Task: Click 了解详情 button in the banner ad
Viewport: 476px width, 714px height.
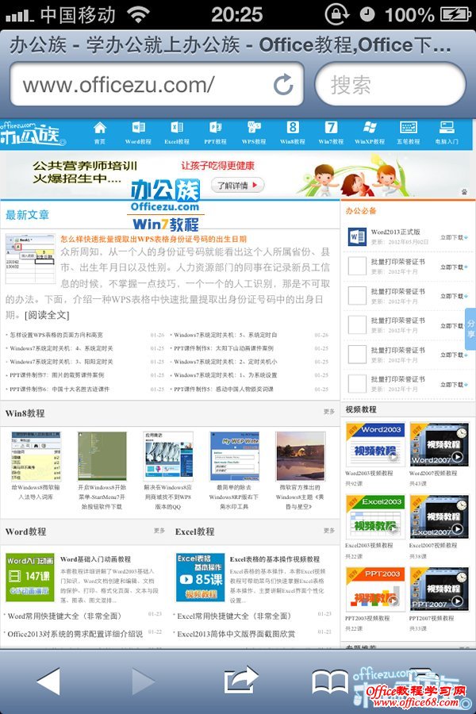Action: 237,185
